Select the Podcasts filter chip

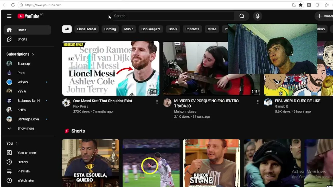(x=192, y=29)
